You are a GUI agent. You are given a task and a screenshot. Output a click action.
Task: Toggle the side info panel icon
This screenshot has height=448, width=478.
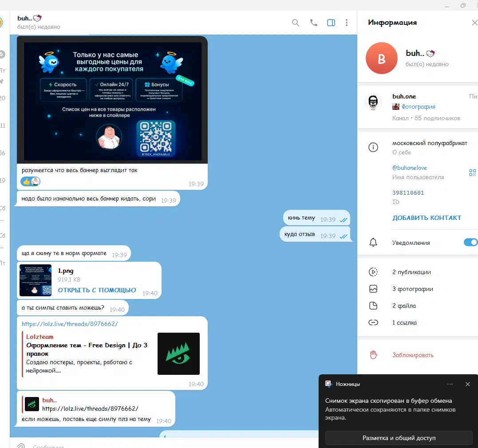point(331,23)
